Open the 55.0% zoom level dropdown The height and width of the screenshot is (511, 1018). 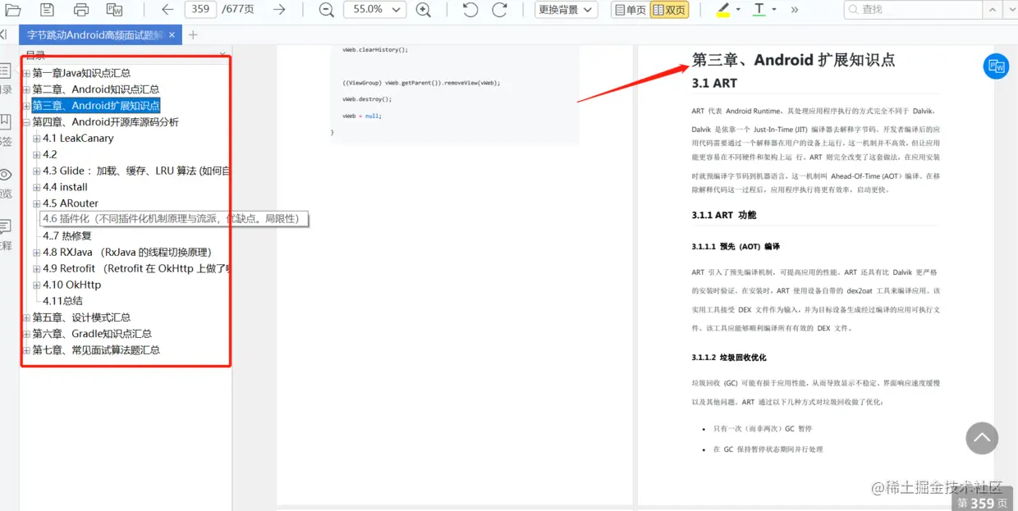(374, 10)
